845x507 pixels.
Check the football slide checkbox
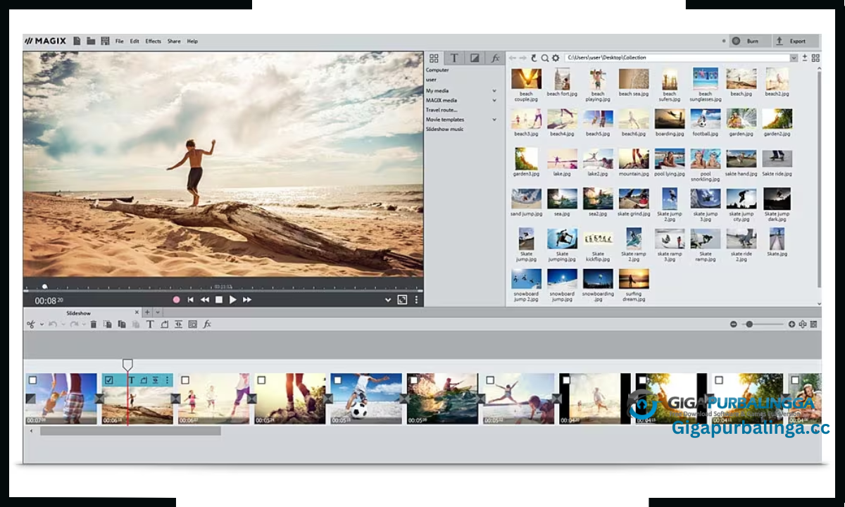coord(337,380)
